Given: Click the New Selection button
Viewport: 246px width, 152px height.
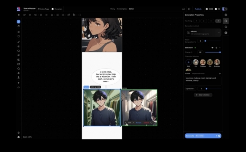Looking at the screenshot, I should coord(203,95).
